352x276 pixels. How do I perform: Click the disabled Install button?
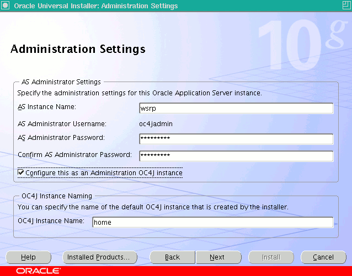pyautogui.click(x=271, y=257)
